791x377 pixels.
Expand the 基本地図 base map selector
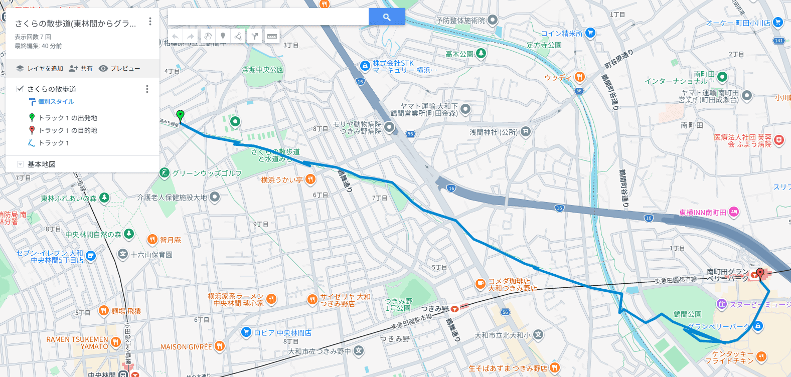pyautogui.click(x=20, y=164)
